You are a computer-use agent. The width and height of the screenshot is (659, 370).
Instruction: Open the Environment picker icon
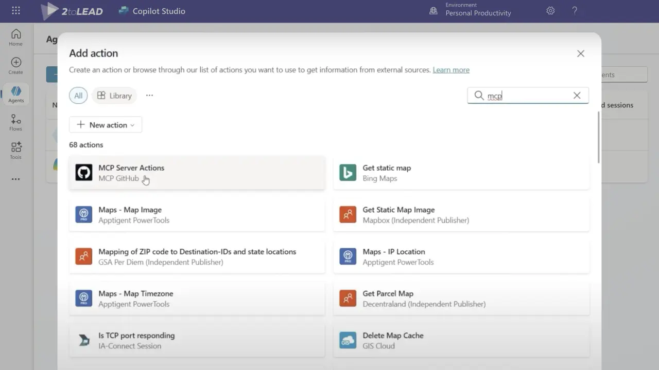point(433,11)
